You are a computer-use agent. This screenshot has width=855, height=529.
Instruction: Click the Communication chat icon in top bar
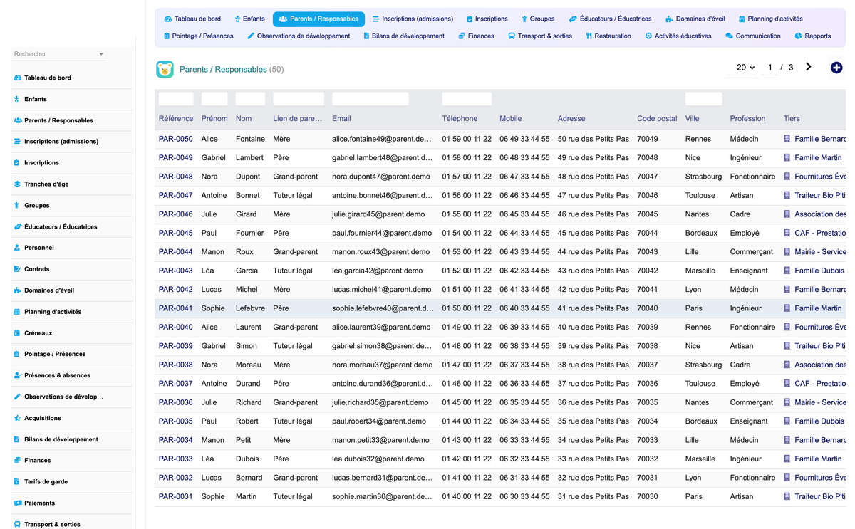[729, 36]
